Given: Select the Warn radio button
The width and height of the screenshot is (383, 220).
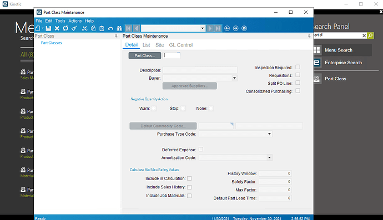Looking at the screenshot, I should [x=154, y=108].
